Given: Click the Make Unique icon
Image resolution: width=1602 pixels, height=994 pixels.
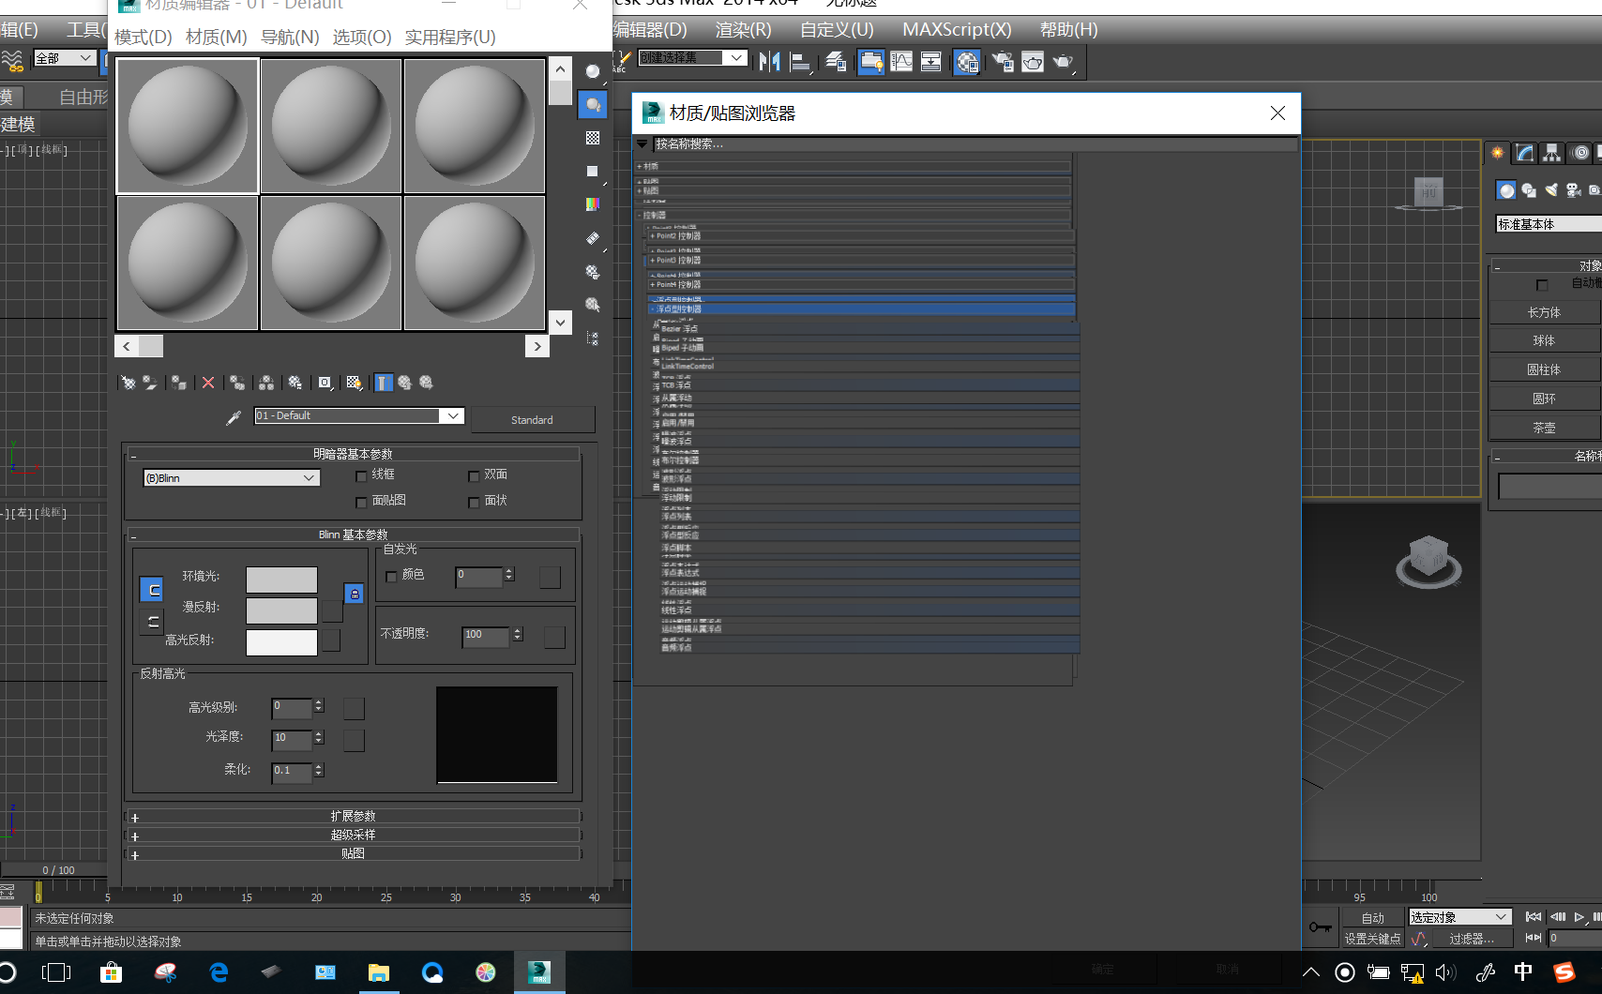Looking at the screenshot, I should pyautogui.click(x=266, y=383).
